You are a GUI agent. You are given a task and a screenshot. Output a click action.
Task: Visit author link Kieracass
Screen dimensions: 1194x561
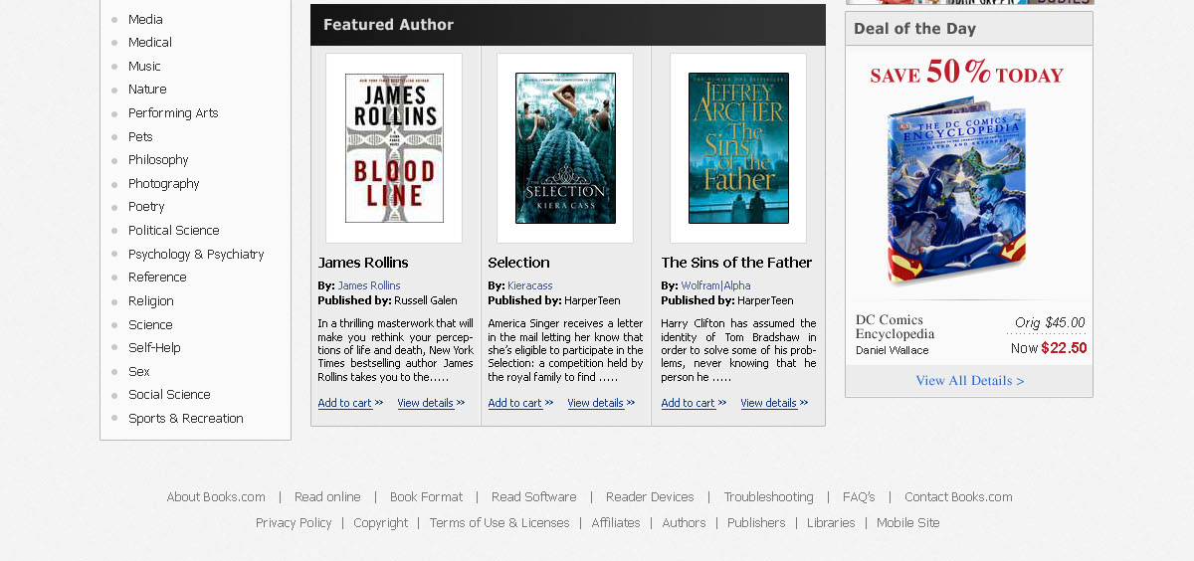[x=530, y=286]
